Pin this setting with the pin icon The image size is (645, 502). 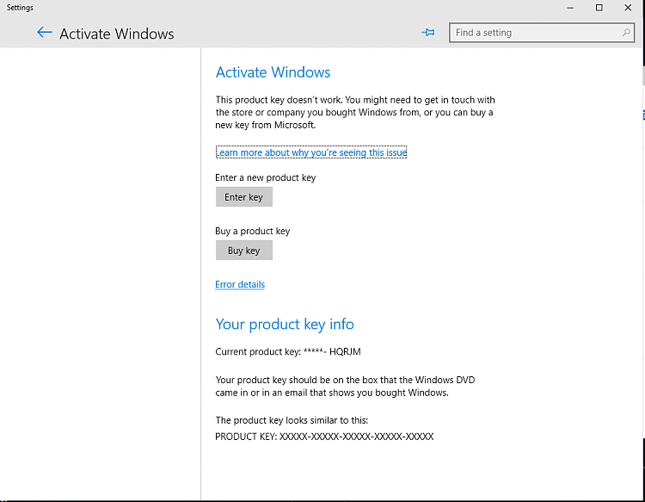tap(427, 32)
